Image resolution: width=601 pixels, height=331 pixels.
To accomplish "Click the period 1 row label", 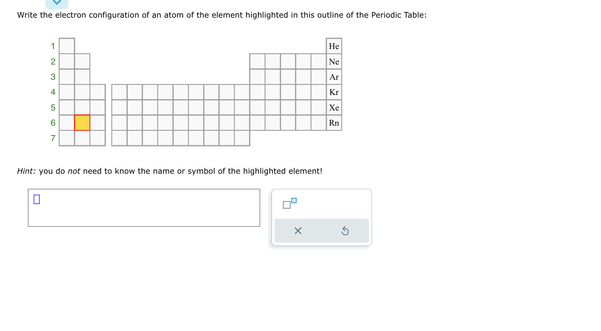I will click(53, 46).
